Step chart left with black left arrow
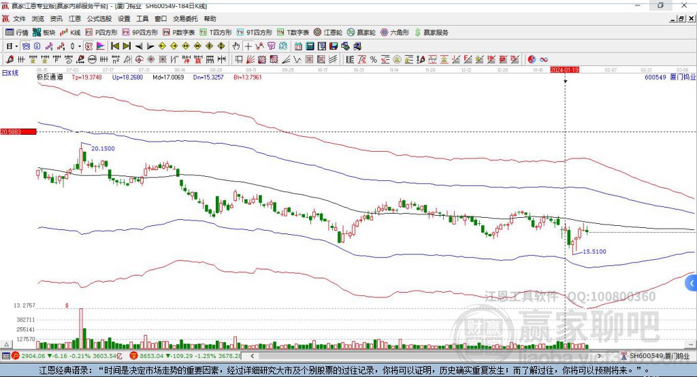The width and height of the screenshot is (697, 377). [139, 46]
